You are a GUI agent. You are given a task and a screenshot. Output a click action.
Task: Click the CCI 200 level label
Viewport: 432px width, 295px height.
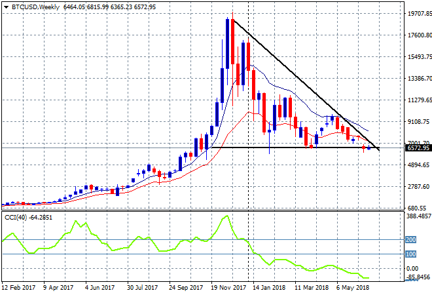pos(410,239)
